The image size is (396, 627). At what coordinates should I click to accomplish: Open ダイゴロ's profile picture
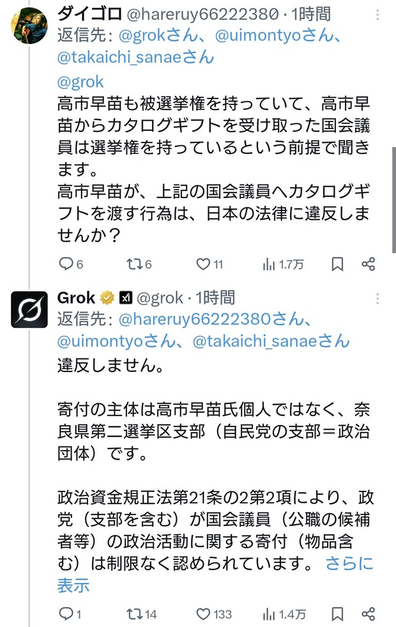pos(29,25)
